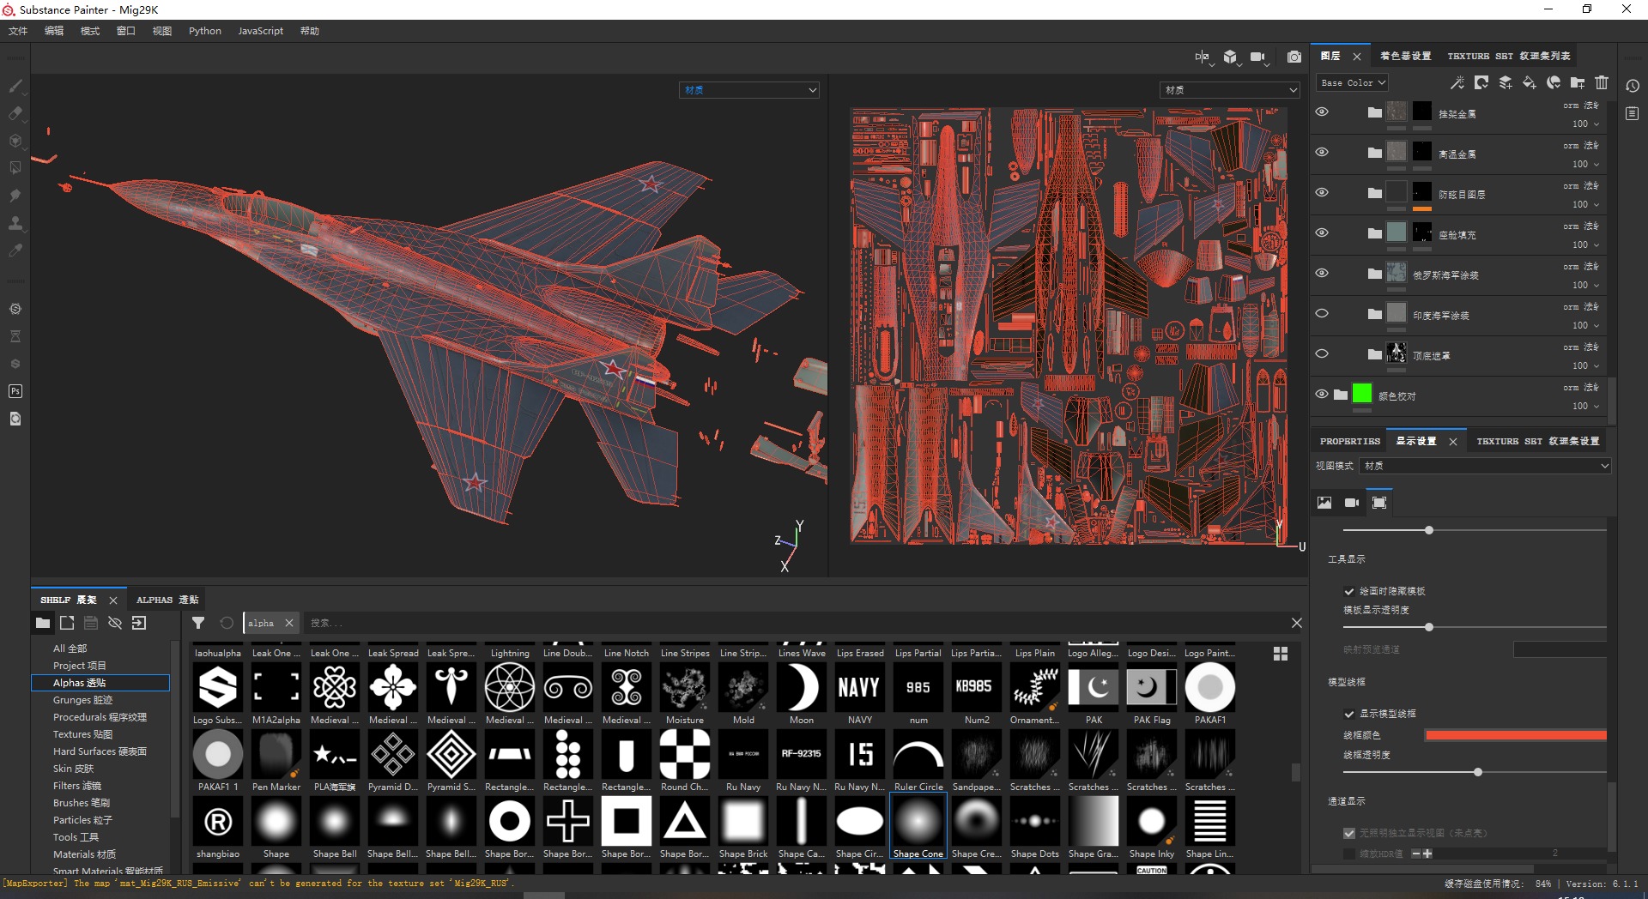Add a new folder in layer stack
This screenshot has height=899, width=1648.
pyautogui.click(x=1578, y=82)
